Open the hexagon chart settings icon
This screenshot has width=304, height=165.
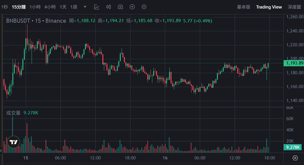pos(144,7)
